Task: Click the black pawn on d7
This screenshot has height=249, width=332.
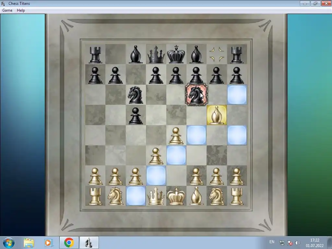Action: tap(156, 75)
